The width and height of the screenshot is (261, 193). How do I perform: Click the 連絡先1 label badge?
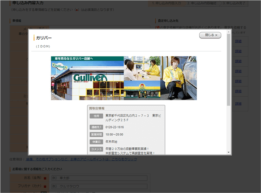pos(97,127)
